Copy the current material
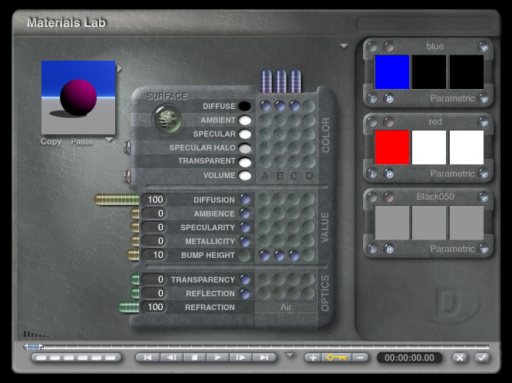Image resolution: width=512 pixels, height=383 pixels. (x=51, y=142)
